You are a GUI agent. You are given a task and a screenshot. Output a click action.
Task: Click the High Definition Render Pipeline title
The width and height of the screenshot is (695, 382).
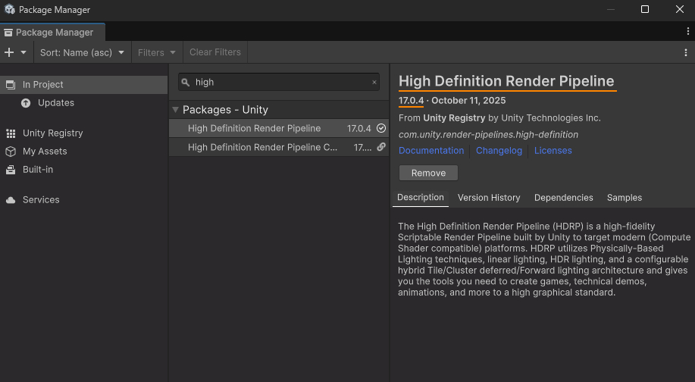pyautogui.click(x=506, y=81)
